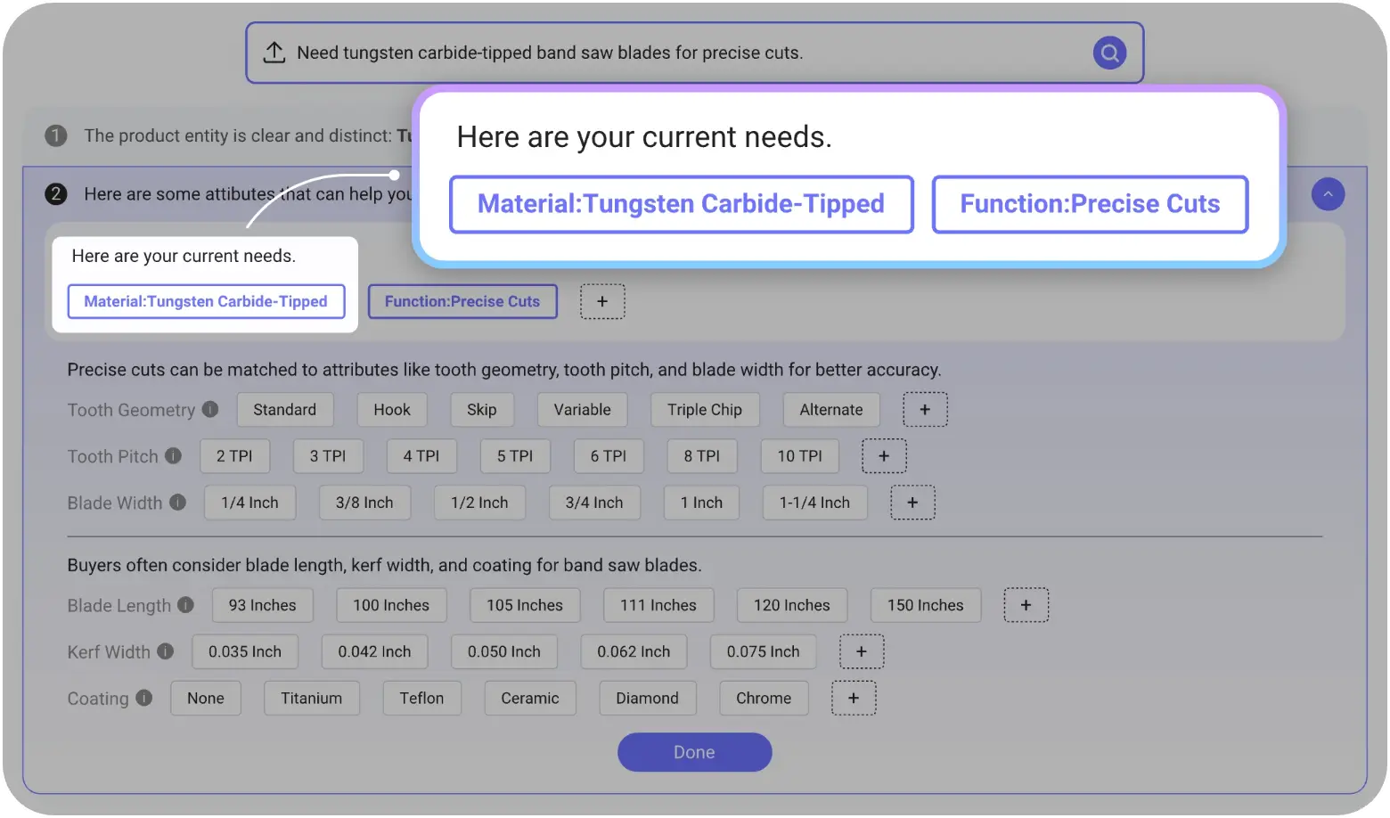Click the search magnifier icon
Image resolution: width=1390 pixels, height=818 pixels.
coord(1109,53)
